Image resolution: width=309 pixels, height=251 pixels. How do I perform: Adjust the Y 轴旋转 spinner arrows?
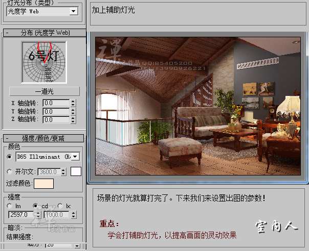pyautogui.click(x=73, y=111)
